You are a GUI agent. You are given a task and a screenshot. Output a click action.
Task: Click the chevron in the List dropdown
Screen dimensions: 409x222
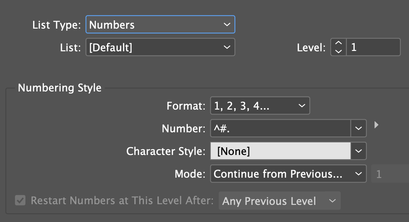click(227, 47)
